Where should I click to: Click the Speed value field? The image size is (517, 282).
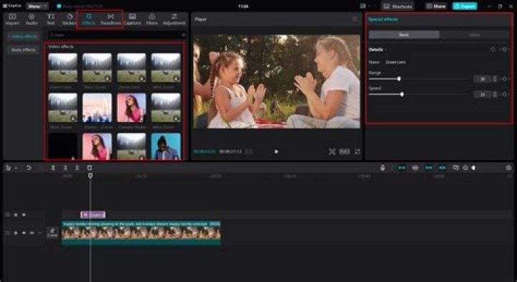point(483,95)
